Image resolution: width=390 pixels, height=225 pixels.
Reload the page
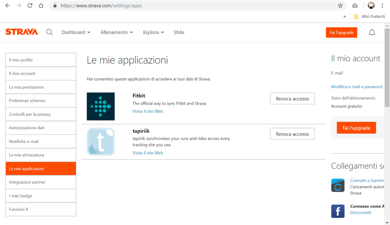(30, 5)
